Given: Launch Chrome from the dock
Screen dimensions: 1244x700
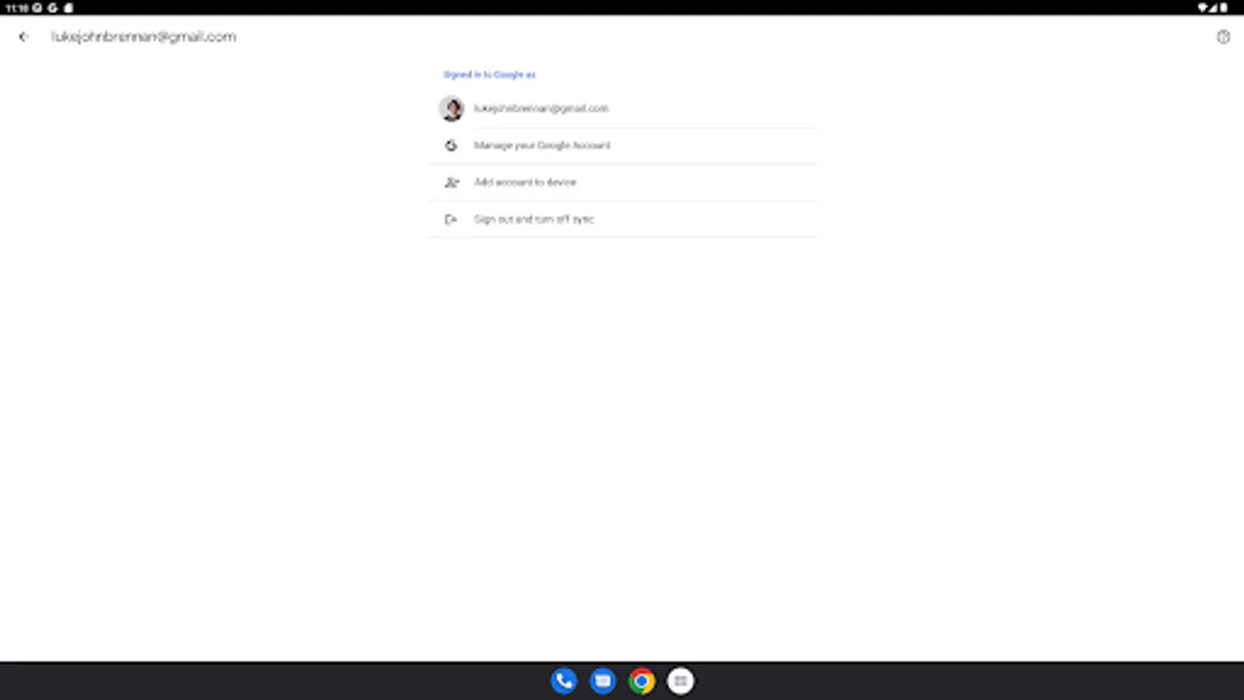Looking at the screenshot, I should (641, 681).
